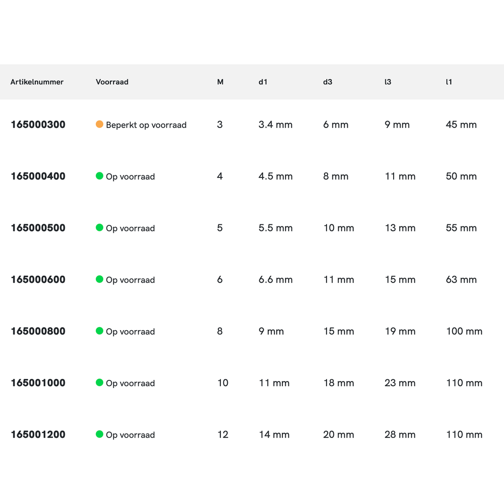Select the d3 column header
504x504 pixels.
point(328,82)
